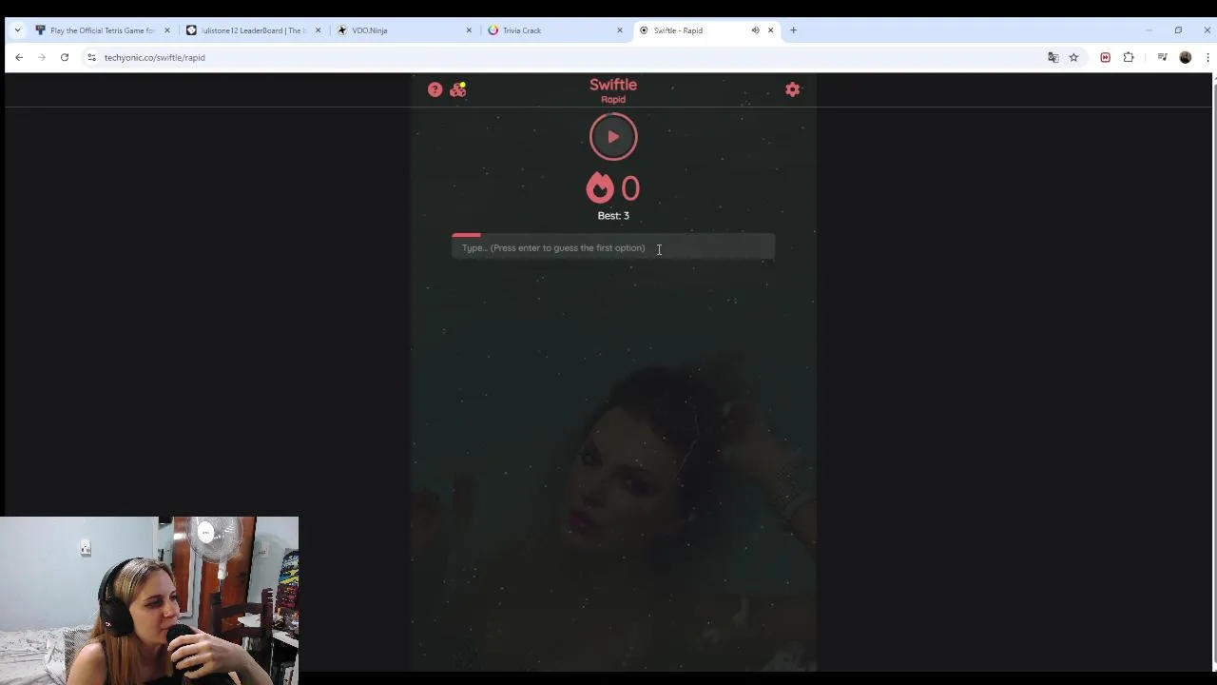The width and height of the screenshot is (1217, 685).
Task: Open the game modes icon beside help
Action: pyautogui.click(x=458, y=89)
